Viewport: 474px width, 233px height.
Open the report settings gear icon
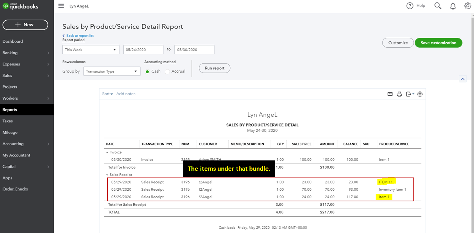pos(419,94)
